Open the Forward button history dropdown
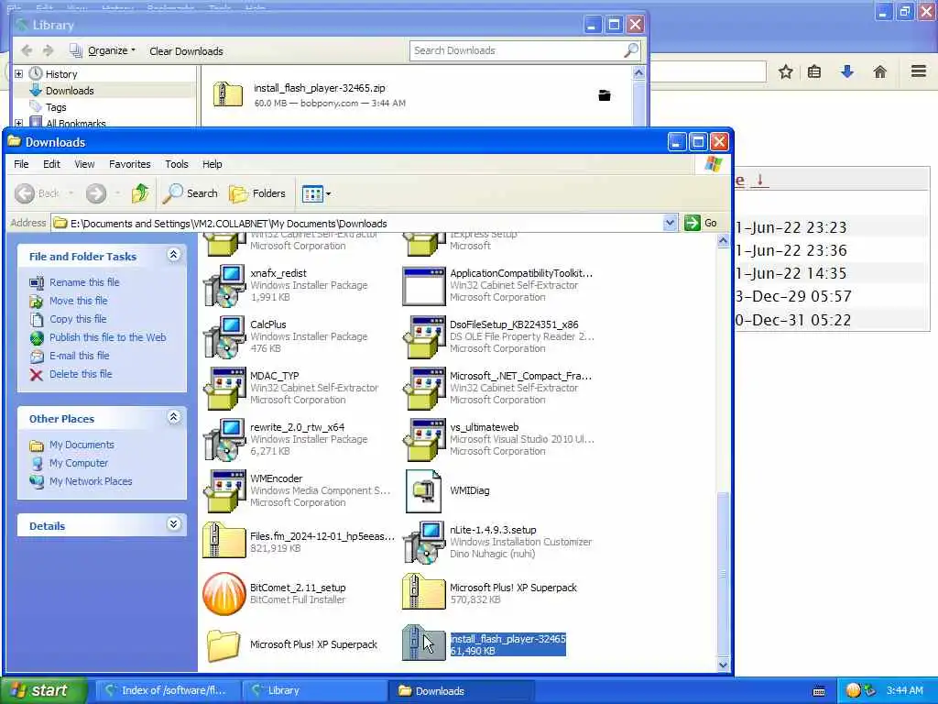938x704 pixels. 117,193
